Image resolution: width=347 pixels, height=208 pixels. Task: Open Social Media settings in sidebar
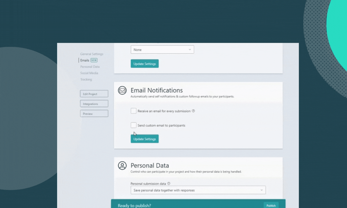89,73
